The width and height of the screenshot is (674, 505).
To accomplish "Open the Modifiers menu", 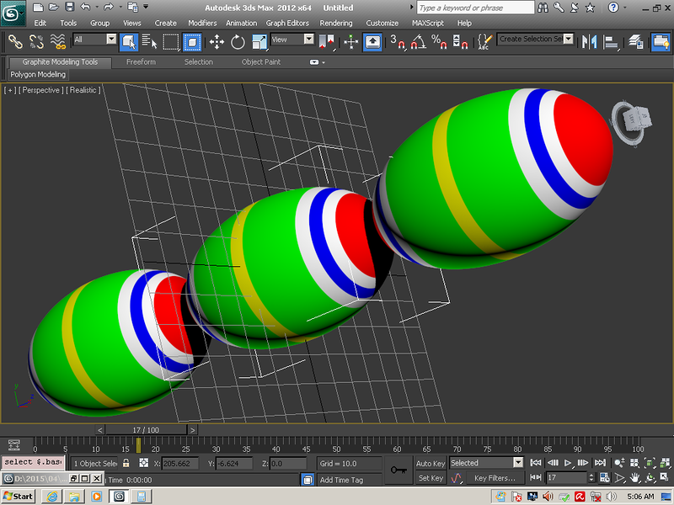I will pos(202,23).
